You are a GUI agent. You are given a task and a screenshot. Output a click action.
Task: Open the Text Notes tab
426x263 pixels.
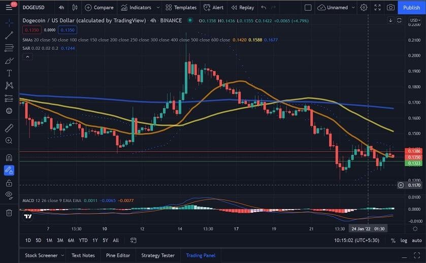coord(83,255)
